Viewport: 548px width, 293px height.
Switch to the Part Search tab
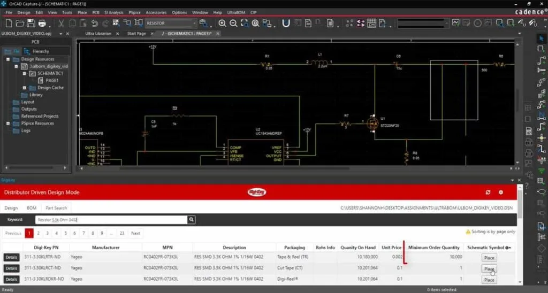pos(56,208)
